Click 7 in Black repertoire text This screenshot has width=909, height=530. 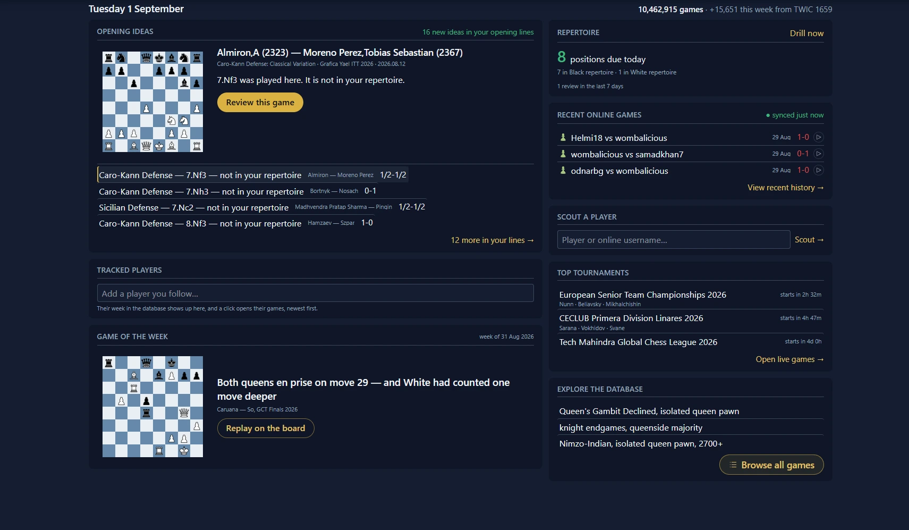pyautogui.click(x=585, y=72)
